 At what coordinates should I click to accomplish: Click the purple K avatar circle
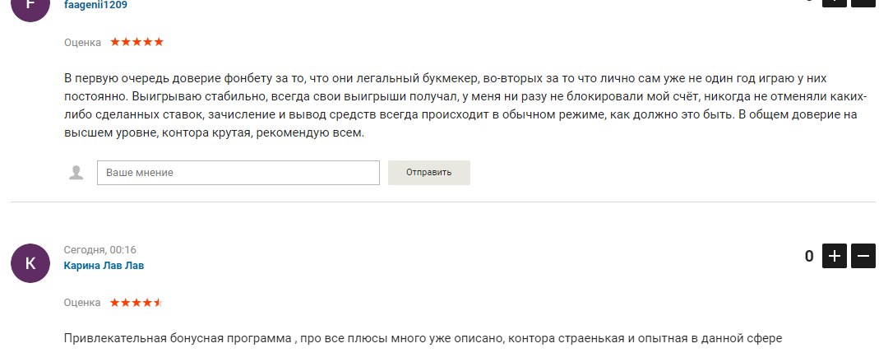(x=30, y=263)
